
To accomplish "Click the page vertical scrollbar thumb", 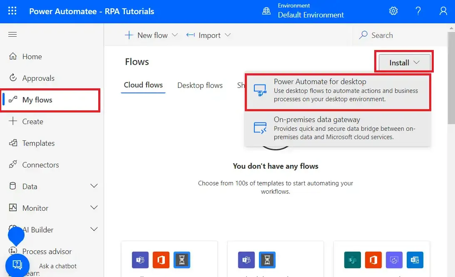I will tap(451, 78).
